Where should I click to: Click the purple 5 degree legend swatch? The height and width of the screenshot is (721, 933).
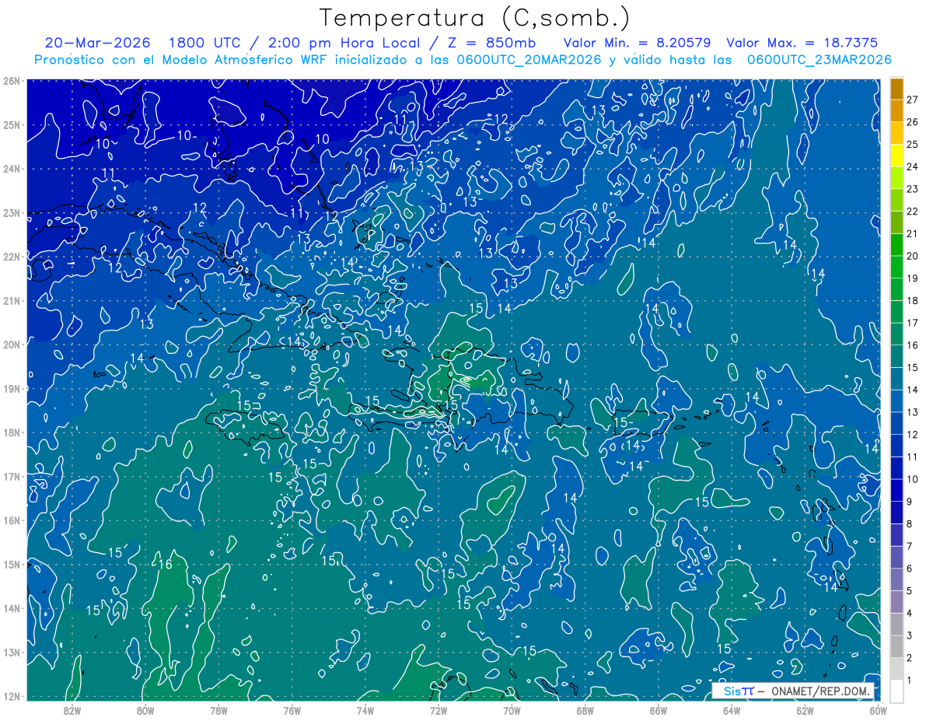click(896, 580)
